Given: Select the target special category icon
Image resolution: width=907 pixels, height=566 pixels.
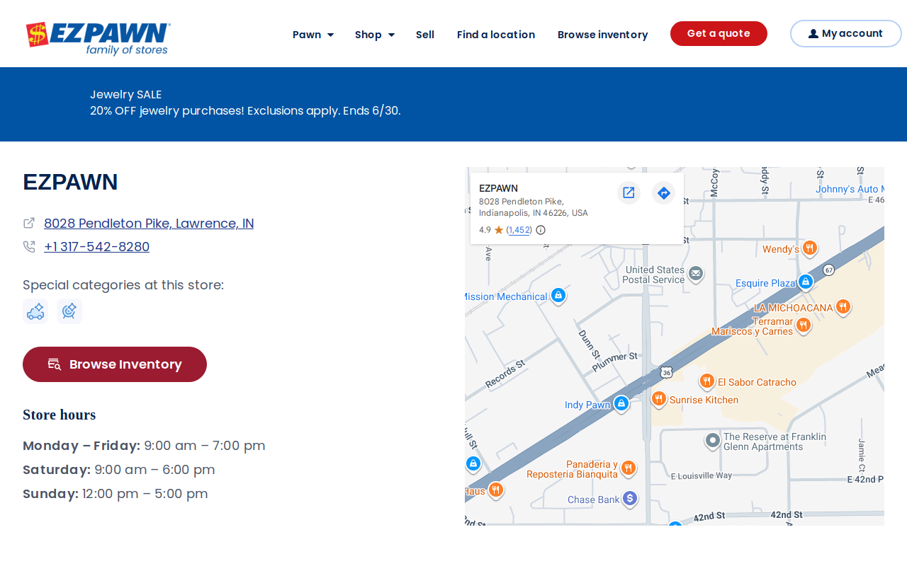Looking at the screenshot, I should click(69, 311).
